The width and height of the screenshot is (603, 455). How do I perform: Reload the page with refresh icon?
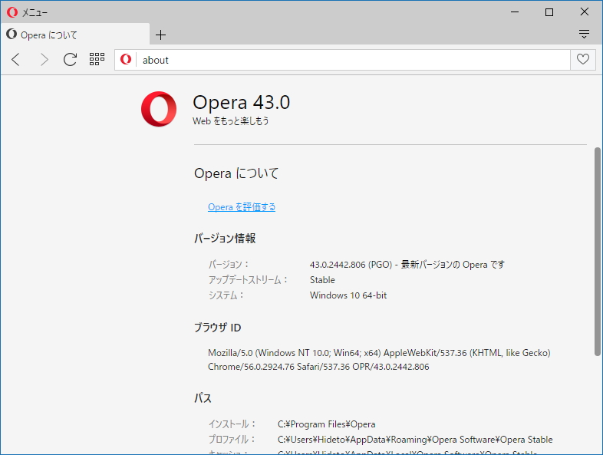pyautogui.click(x=70, y=60)
